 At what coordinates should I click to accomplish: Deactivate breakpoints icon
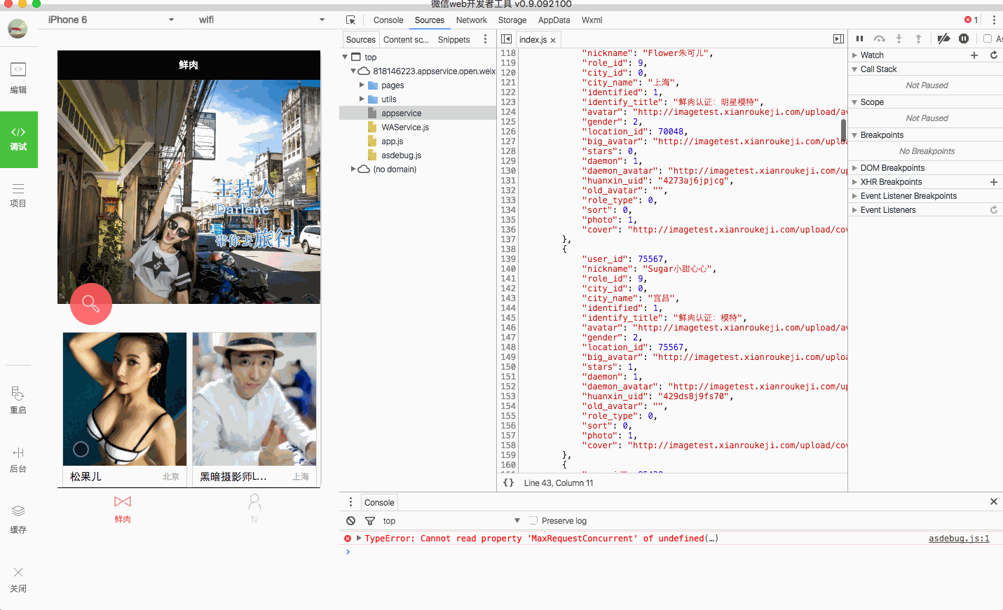[943, 39]
